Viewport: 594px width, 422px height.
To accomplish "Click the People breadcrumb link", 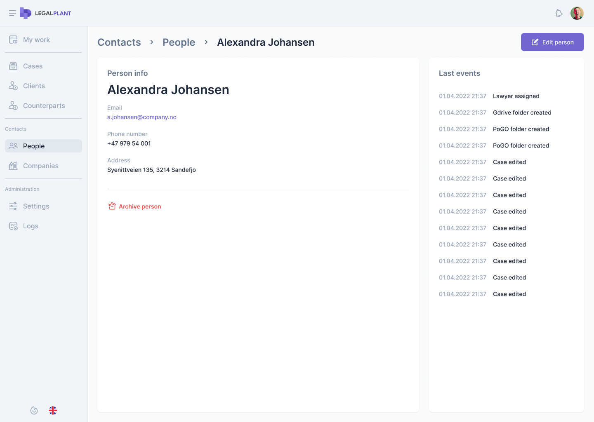I will tap(179, 42).
